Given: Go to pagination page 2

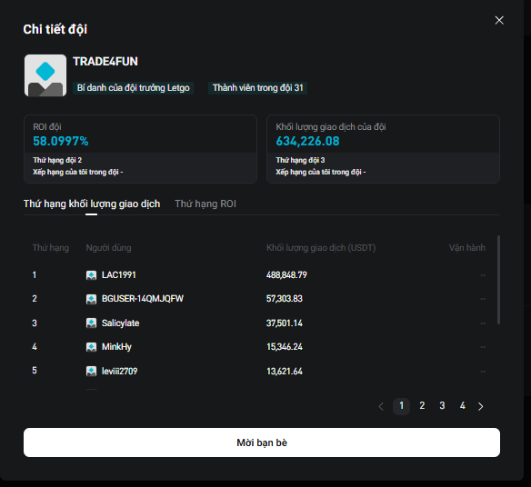Looking at the screenshot, I should pos(422,405).
